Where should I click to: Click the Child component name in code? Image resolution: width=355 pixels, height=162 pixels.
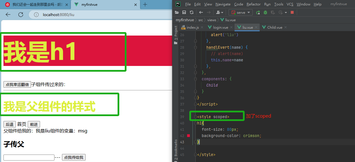[x=212, y=85]
